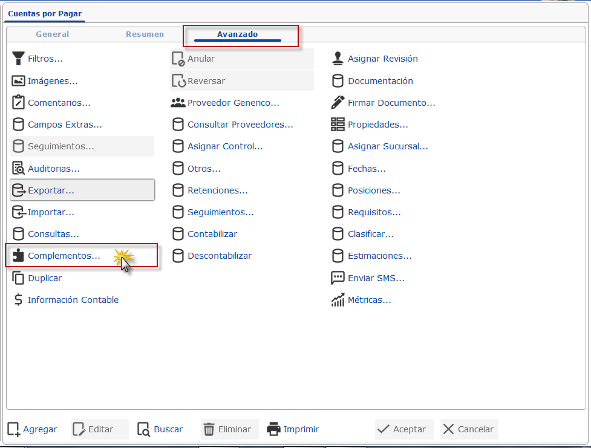591x448 pixels.
Task: Open the Filtros funnel icon
Action: point(18,59)
